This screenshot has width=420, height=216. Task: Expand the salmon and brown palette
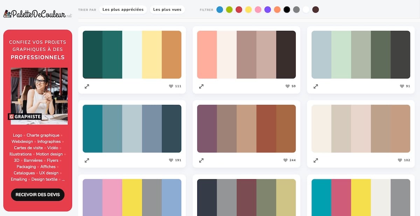coord(201,86)
